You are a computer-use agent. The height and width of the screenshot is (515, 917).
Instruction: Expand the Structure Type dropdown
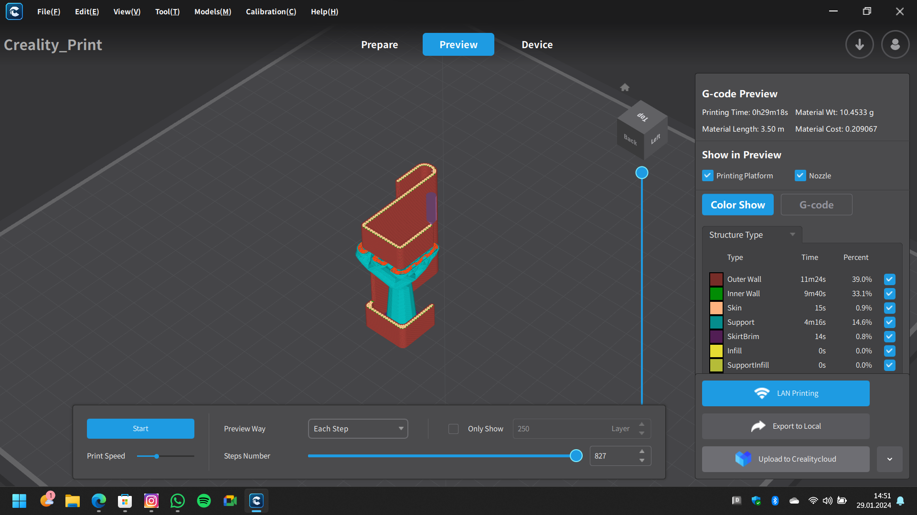click(752, 235)
